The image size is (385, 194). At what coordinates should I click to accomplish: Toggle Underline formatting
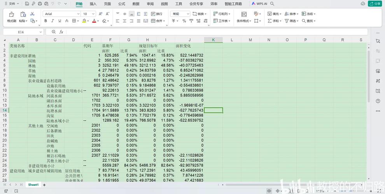pos(59,21)
